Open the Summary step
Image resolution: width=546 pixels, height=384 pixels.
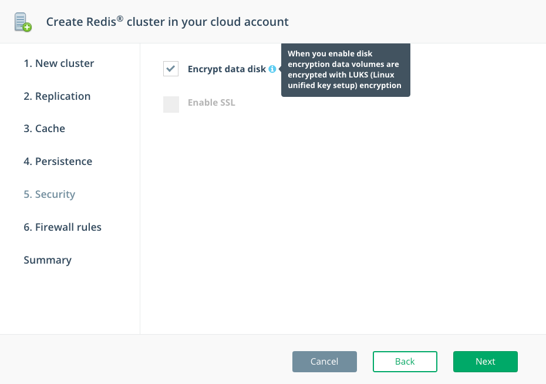[48, 260]
